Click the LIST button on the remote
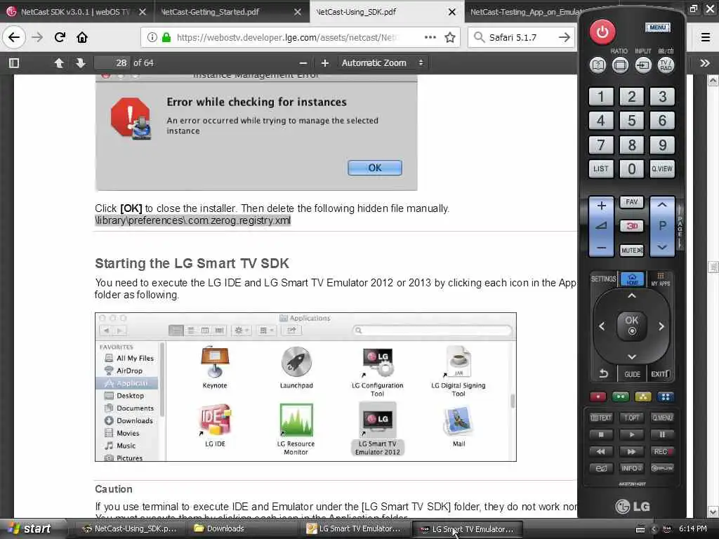The image size is (719, 539). pyautogui.click(x=601, y=168)
